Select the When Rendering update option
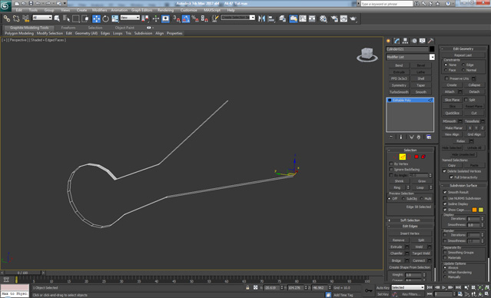The height and width of the screenshot is (298, 491). (x=446, y=273)
